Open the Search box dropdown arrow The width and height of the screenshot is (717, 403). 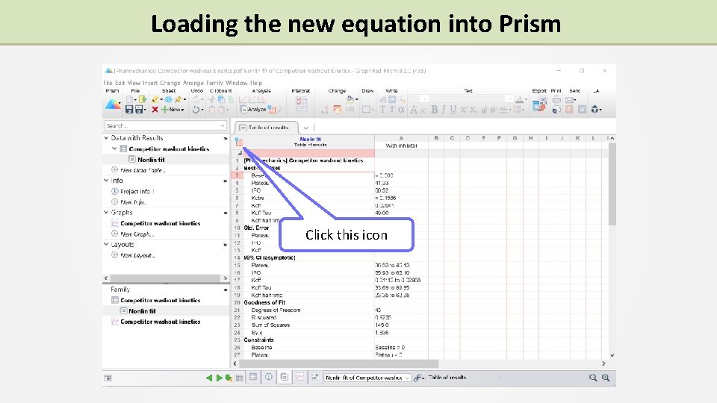click(223, 125)
